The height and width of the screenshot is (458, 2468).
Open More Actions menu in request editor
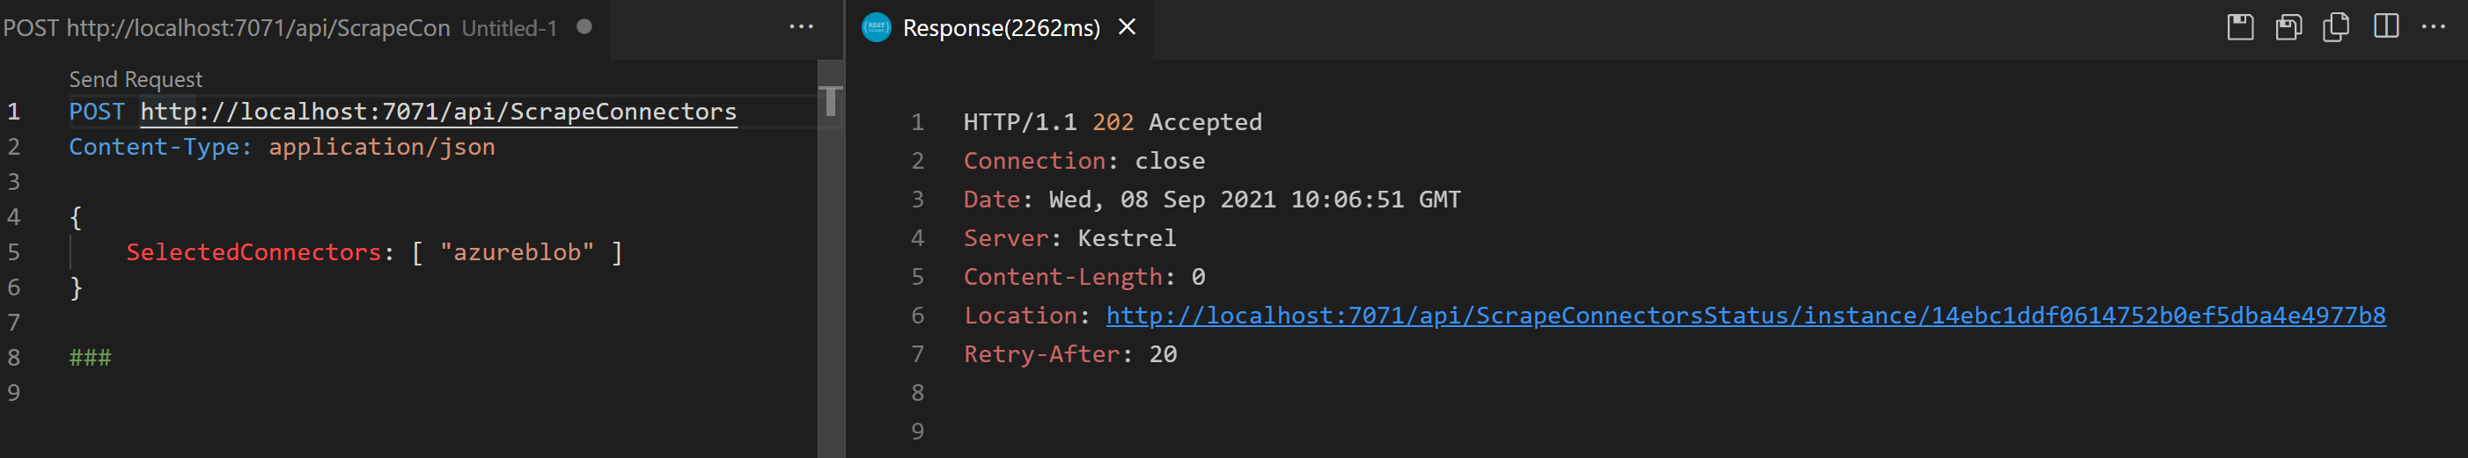click(x=801, y=26)
